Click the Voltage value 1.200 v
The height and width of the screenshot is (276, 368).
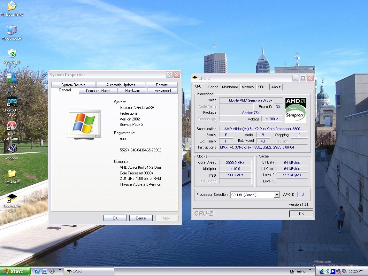pos(272,119)
